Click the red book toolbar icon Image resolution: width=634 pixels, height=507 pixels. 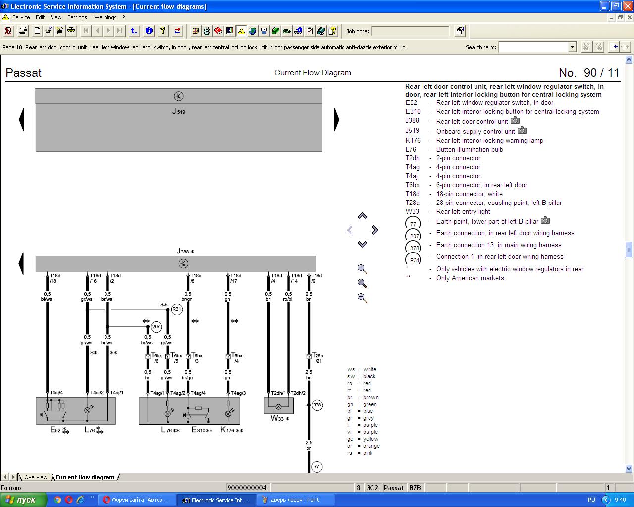click(218, 31)
